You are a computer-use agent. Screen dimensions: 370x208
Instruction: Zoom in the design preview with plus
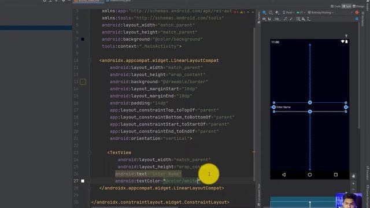tap(353, 184)
